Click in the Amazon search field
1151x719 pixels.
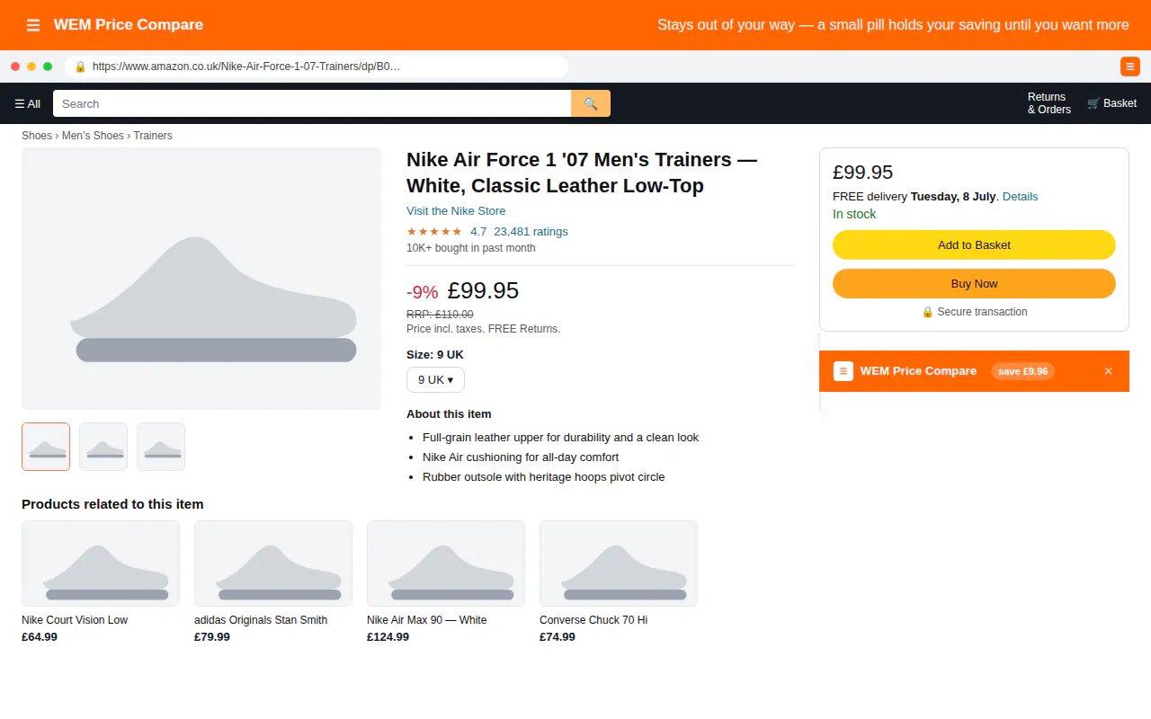[312, 103]
